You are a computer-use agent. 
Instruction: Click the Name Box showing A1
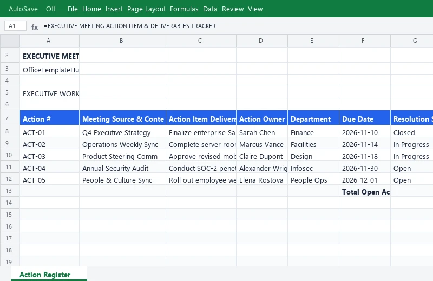click(x=16, y=26)
